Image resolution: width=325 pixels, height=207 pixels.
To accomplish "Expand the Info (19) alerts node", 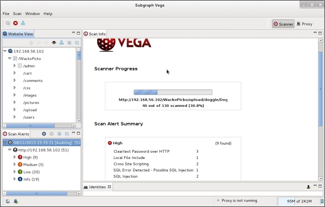I will [15, 179].
